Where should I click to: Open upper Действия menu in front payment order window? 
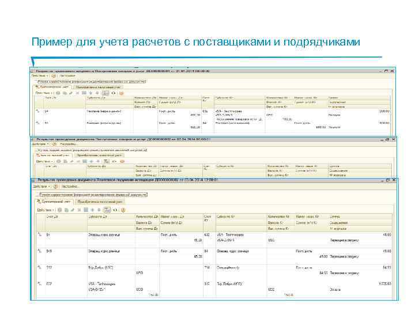(x=41, y=187)
